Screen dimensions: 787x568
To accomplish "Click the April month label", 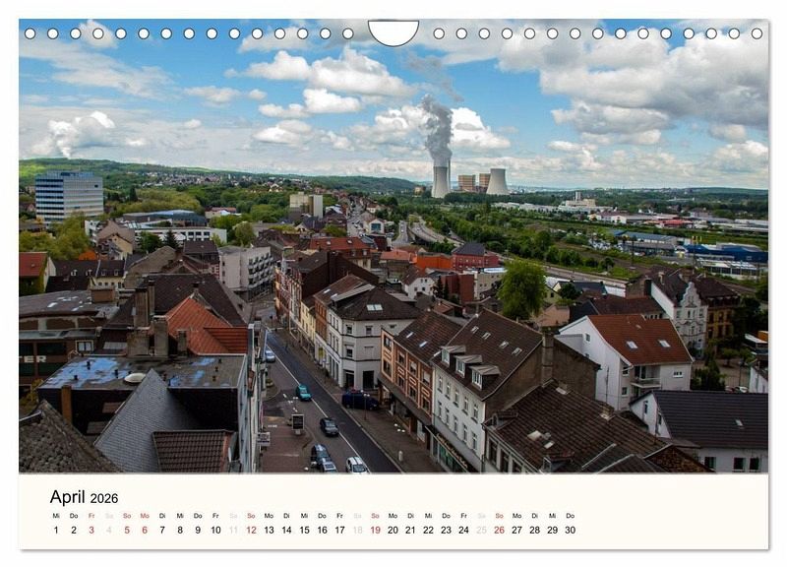I will [67, 497].
